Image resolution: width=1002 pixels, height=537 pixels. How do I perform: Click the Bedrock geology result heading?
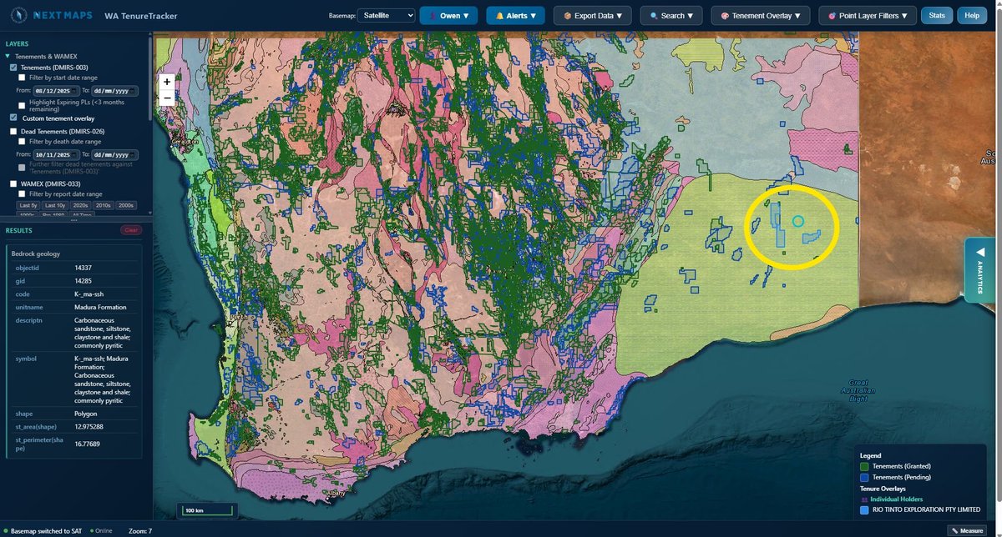(34, 253)
